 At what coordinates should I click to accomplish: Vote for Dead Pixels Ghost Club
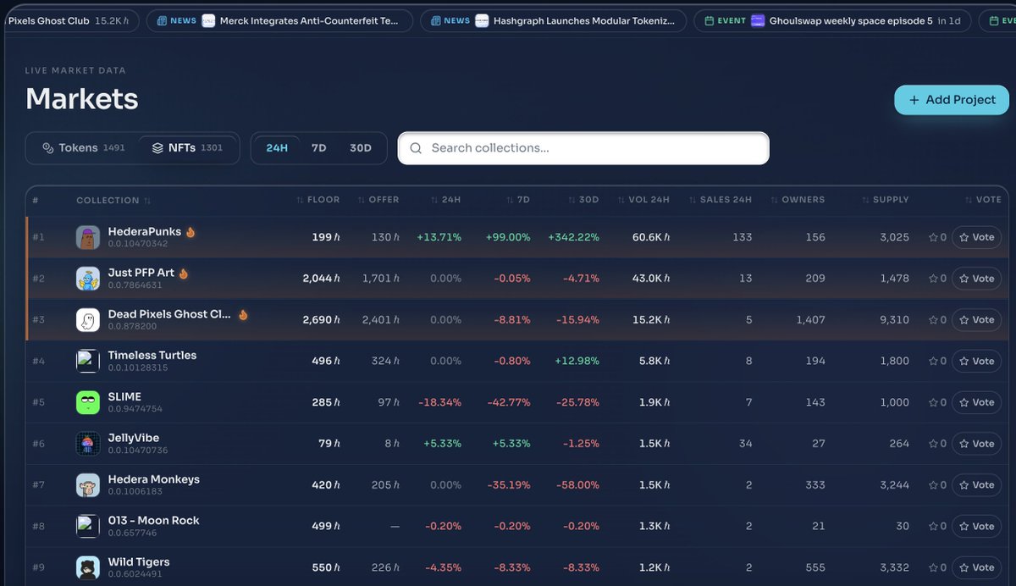click(x=976, y=320)
